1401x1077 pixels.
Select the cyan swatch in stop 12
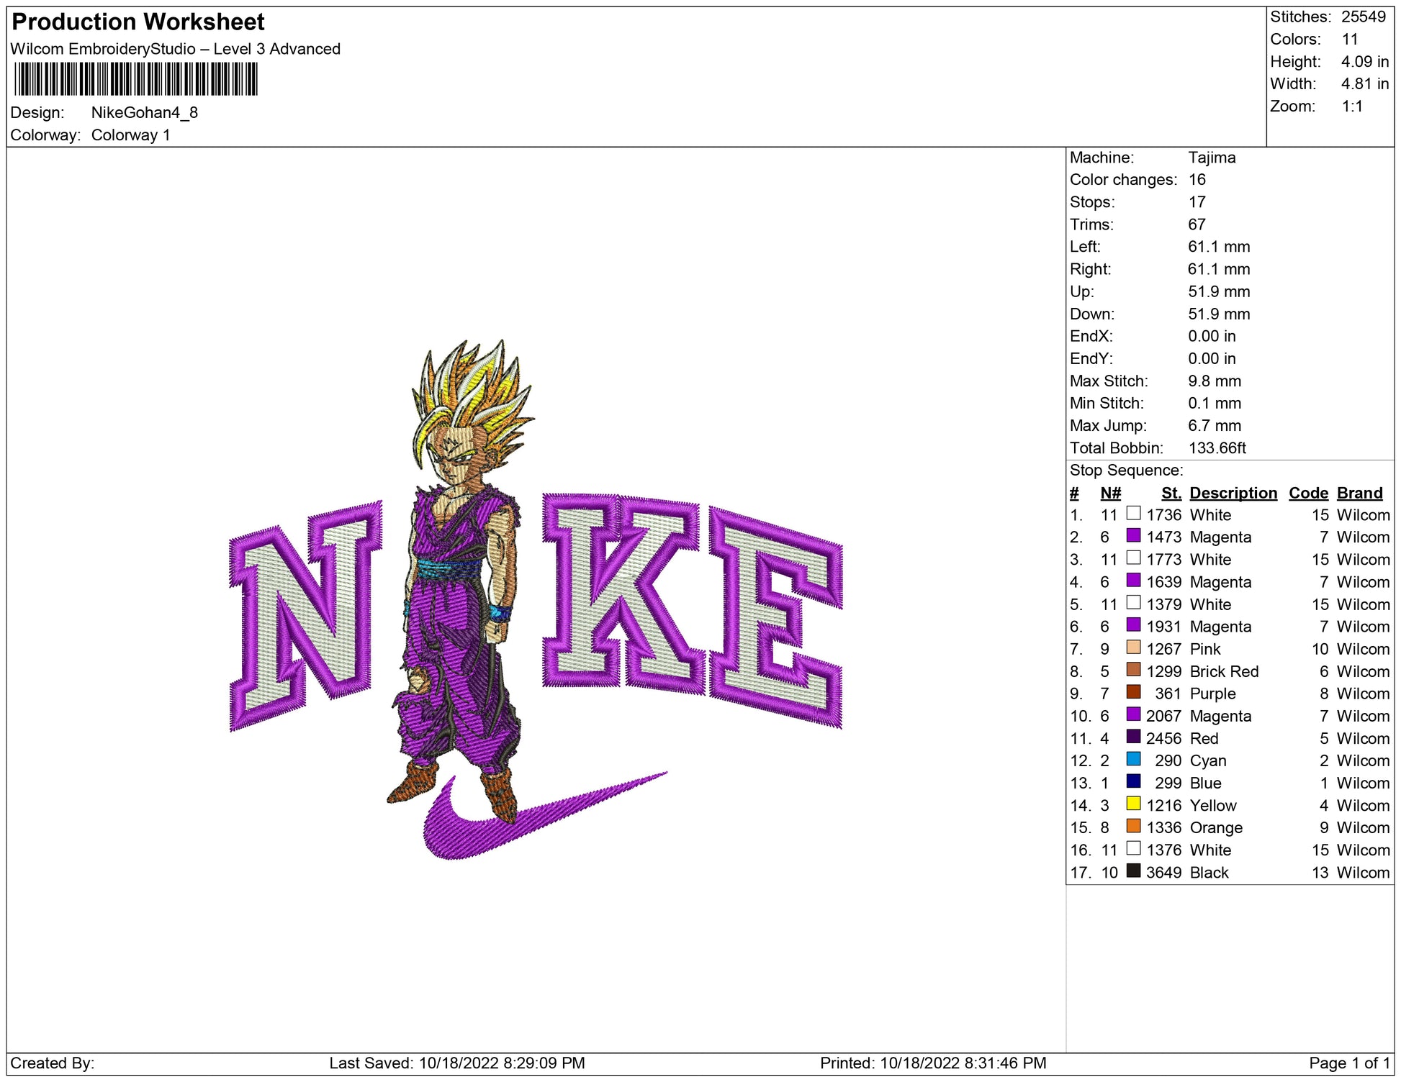(x=1133, y=759)
